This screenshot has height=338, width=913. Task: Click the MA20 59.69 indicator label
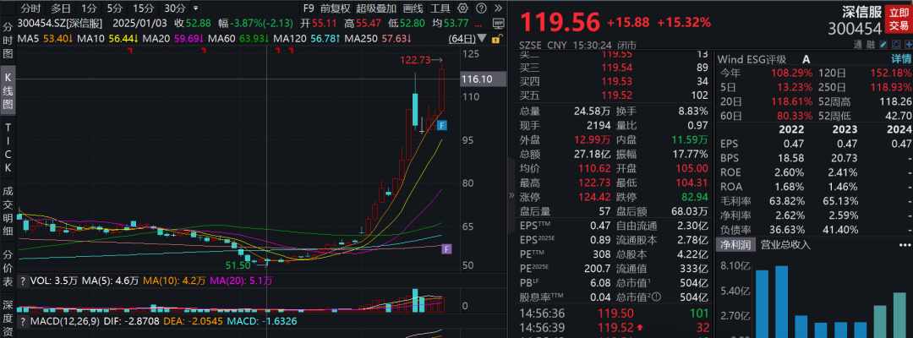173,39
